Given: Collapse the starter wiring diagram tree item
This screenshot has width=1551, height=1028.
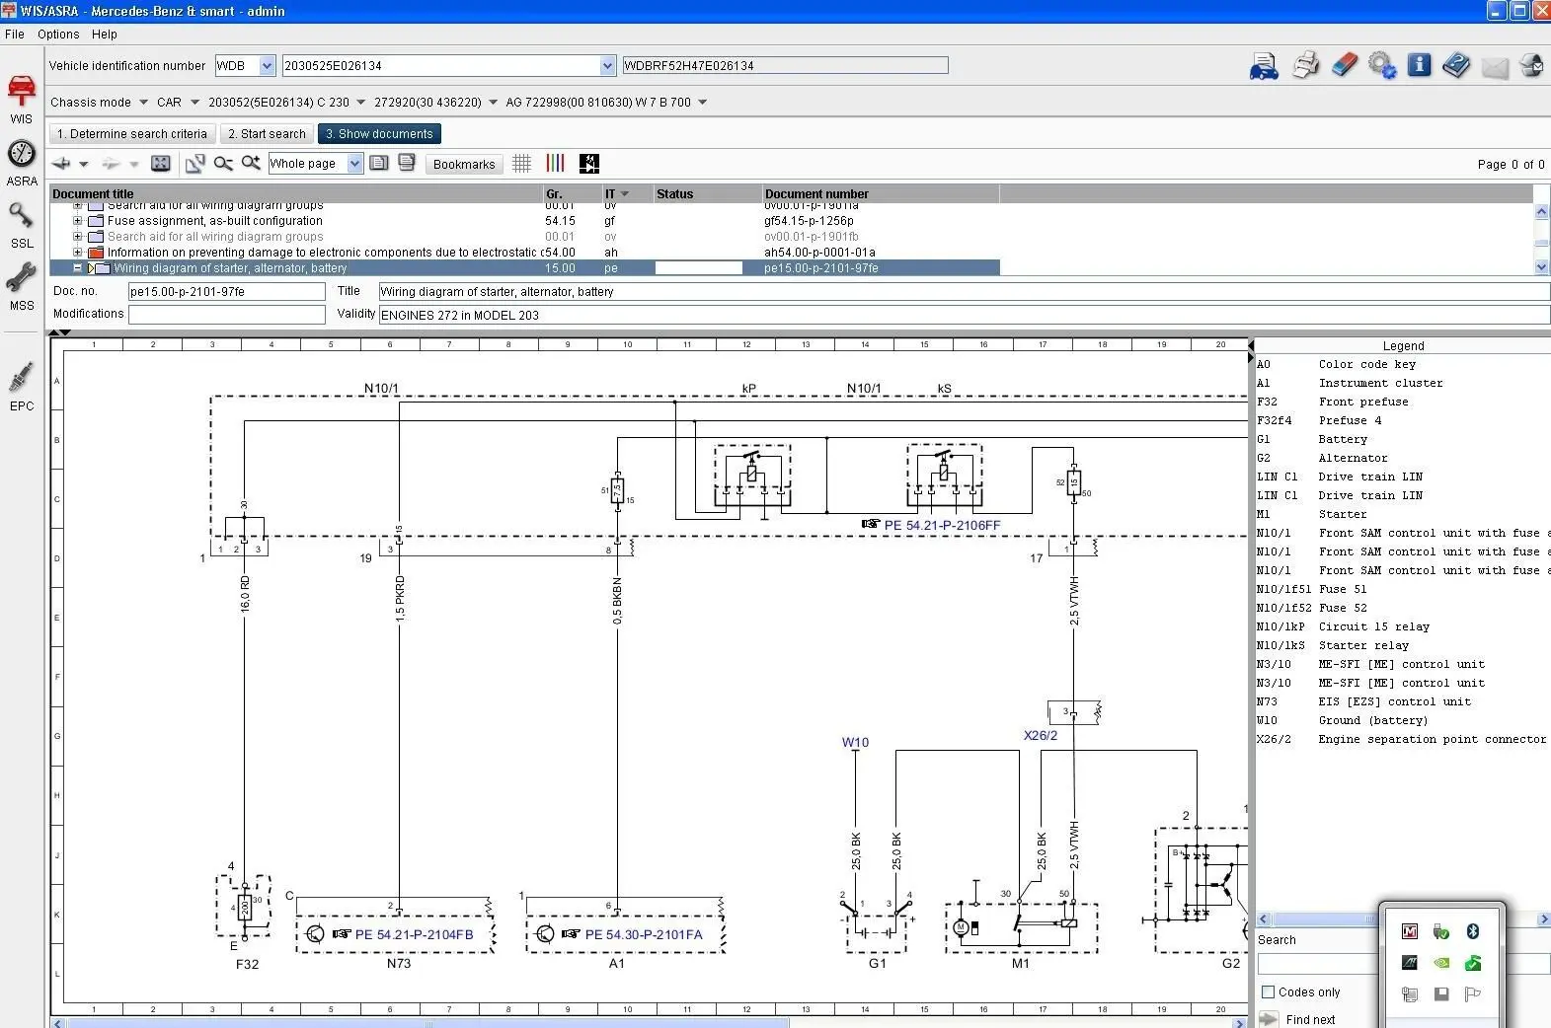Looking at the screenshot, I should [78, 268].
